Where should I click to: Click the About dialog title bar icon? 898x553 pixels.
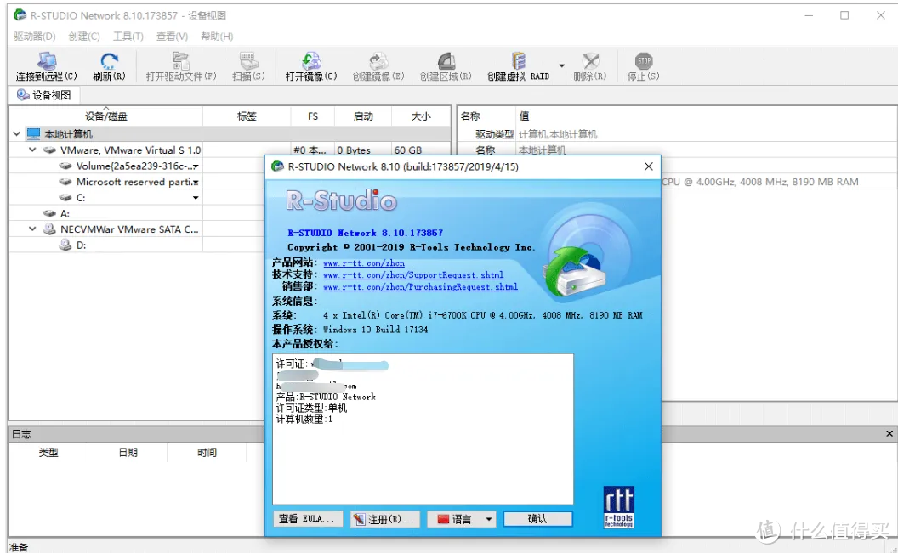click(x=278, y=166)
